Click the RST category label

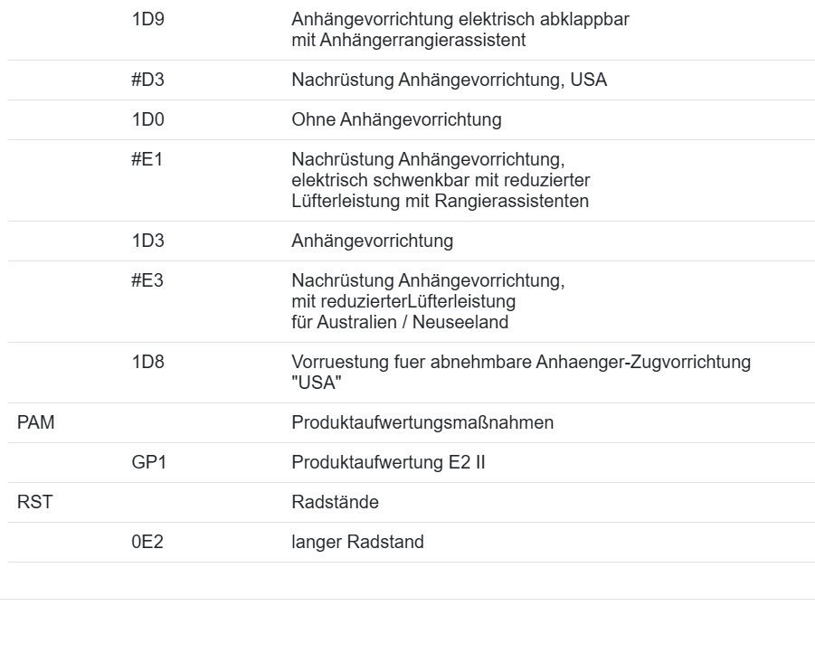point(35,502)
